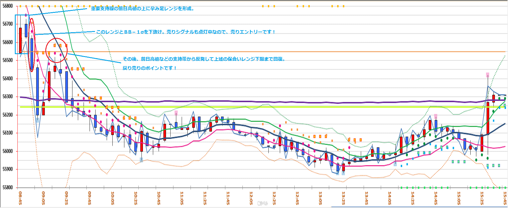Click the 13:25 time label on the axis
Screen dimensions: 508x208
point(343,198)
